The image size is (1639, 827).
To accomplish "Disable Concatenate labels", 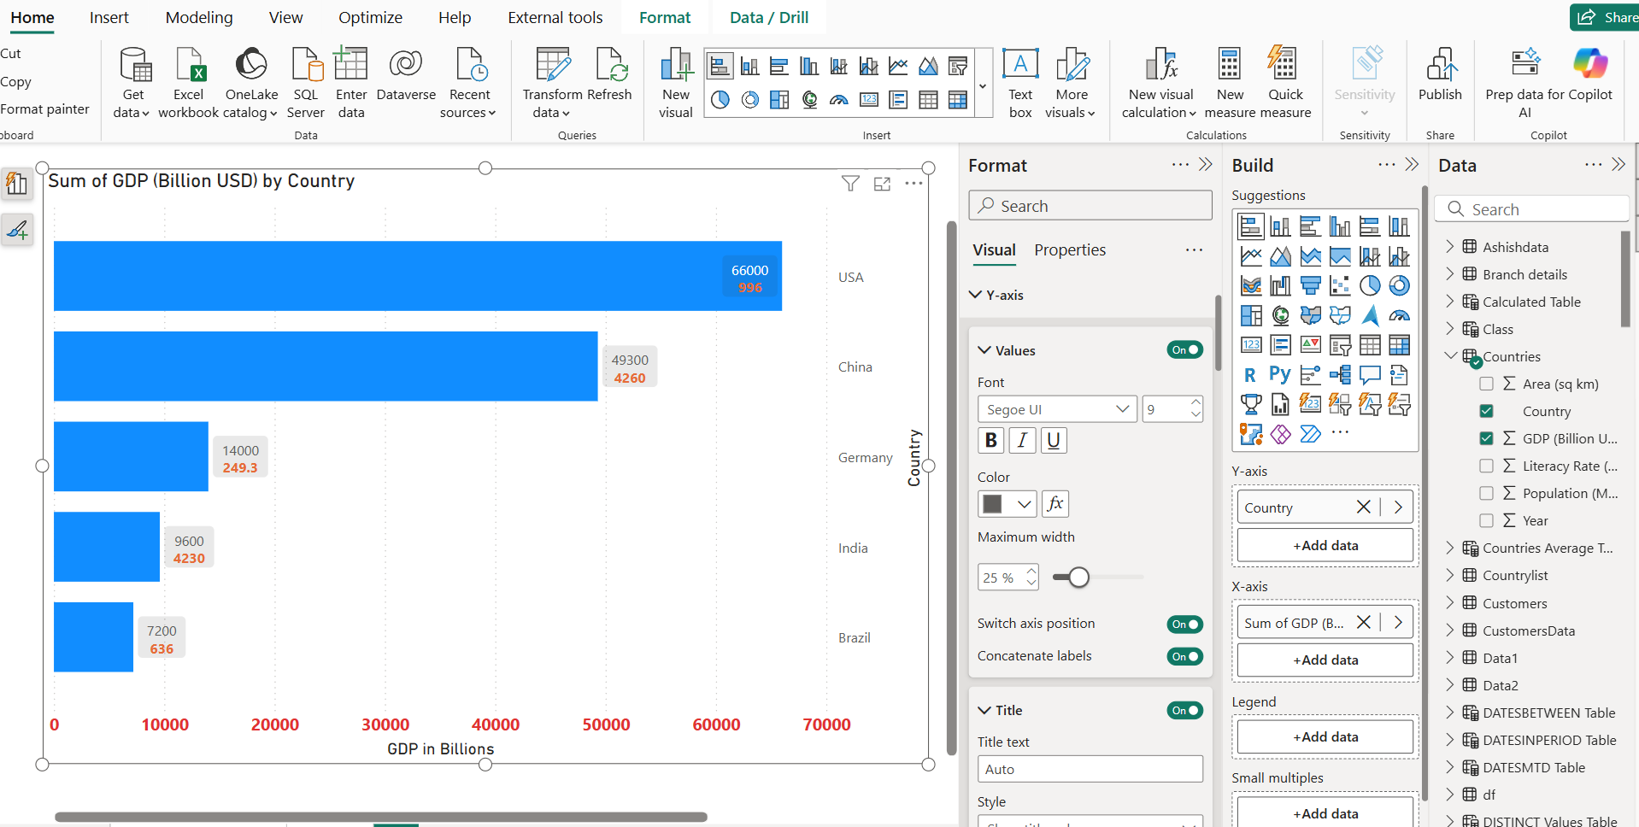I will [x=1184, y=656].
